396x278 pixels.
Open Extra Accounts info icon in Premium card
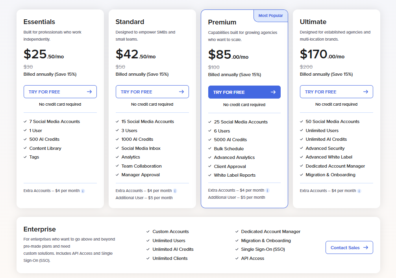[267, 190]
